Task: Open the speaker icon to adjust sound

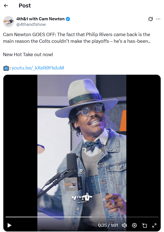Action: 124,225
